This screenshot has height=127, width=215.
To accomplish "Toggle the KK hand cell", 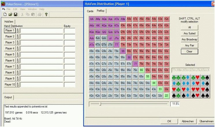I will click(x=98, y=25).
